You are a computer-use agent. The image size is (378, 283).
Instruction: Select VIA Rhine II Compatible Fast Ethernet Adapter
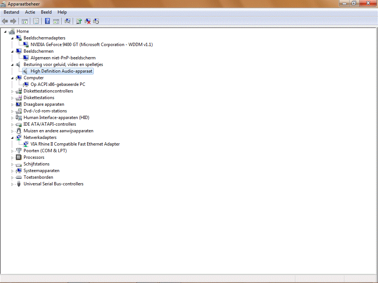(x=75, y=144)
